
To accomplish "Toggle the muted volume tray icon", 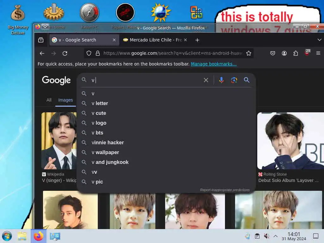I will (266, 236).
